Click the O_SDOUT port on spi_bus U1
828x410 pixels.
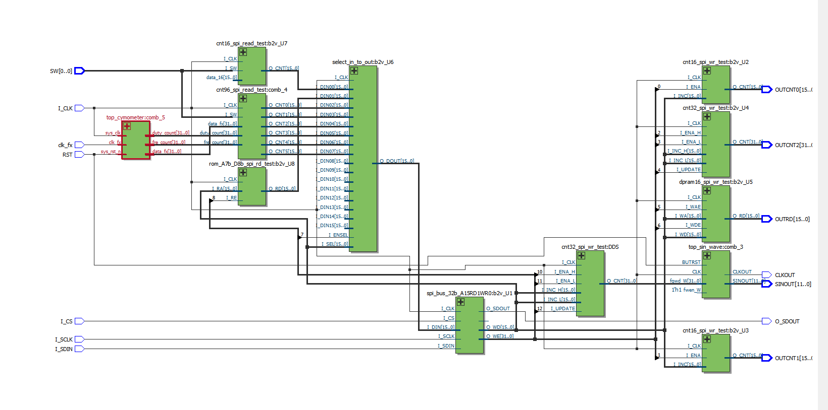coord(498,309)
